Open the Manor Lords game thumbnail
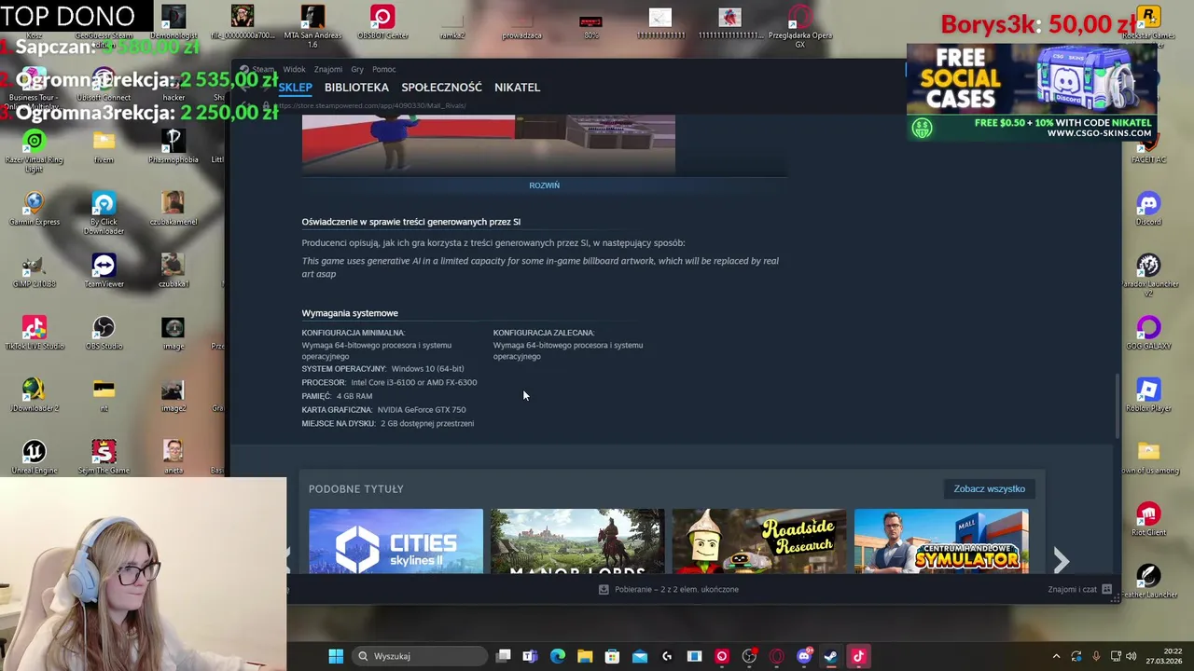Screen dimensions: 1194x671 coord(577,541)
